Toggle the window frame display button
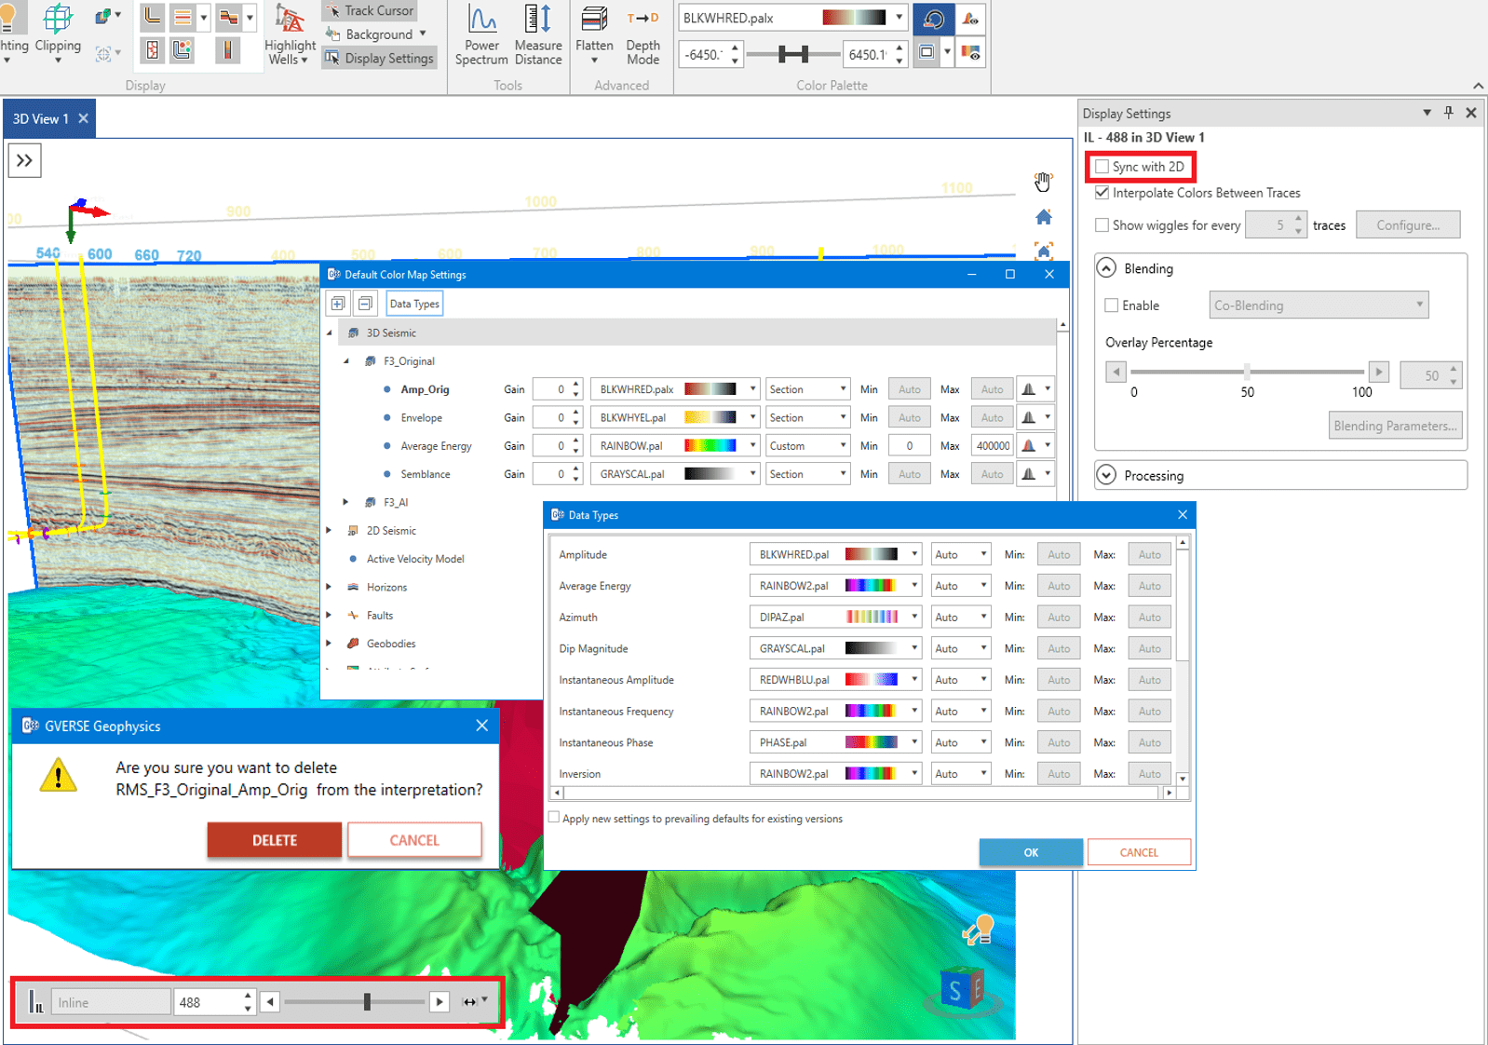Screen dimensions: 1488x1045 927,53
